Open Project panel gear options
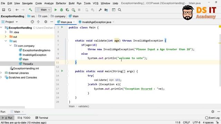This screenshot has width=221, height=124. pos(46,22)
